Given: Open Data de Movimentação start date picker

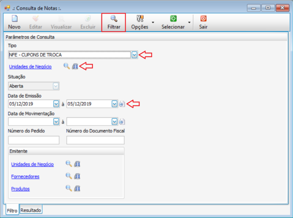Looking at the screenshot, I should click(x=56, y=122).
